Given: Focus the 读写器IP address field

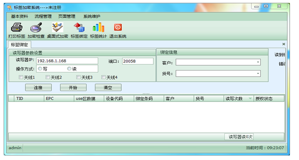Looking at the screenshot, I should (67, 61).
